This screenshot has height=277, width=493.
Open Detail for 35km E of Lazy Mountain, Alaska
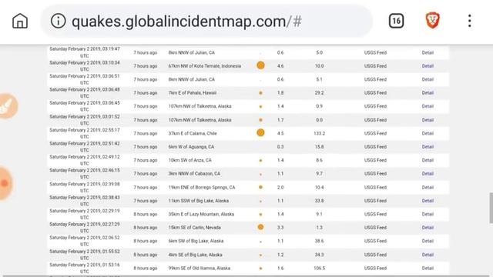point(428,214)
